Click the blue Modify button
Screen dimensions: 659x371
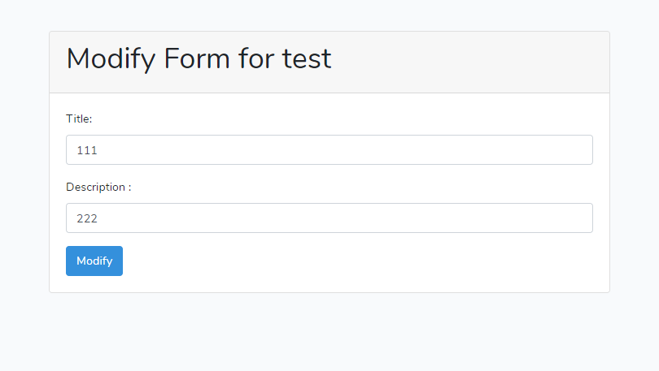(x=94, y=261)
